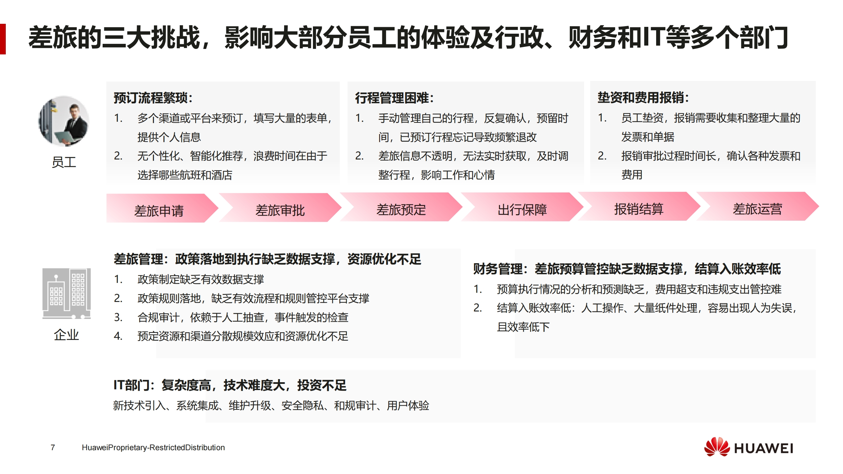843x474 pixels.
Task: Click the 差旅运营 process arrow
Action: (757, 208)
